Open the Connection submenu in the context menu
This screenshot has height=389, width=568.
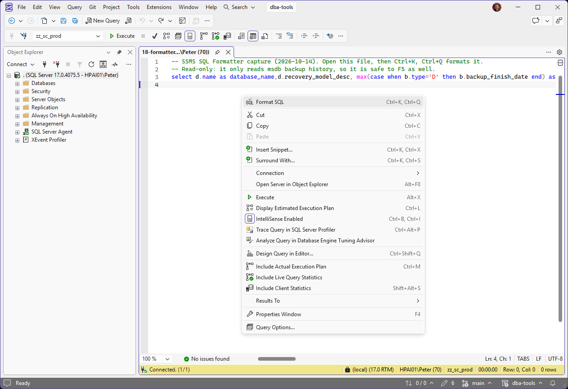pyautogui.click(x=333, y=173)
